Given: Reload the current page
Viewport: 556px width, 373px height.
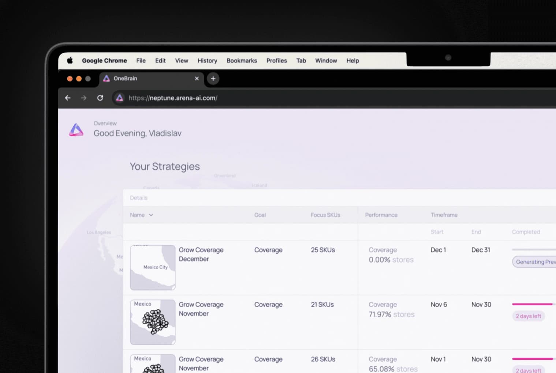Looking at the screenshot, I should (x=100, y=98).
